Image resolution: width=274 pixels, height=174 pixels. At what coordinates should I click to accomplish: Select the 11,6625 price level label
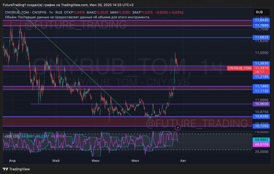[x=261, y=37]
